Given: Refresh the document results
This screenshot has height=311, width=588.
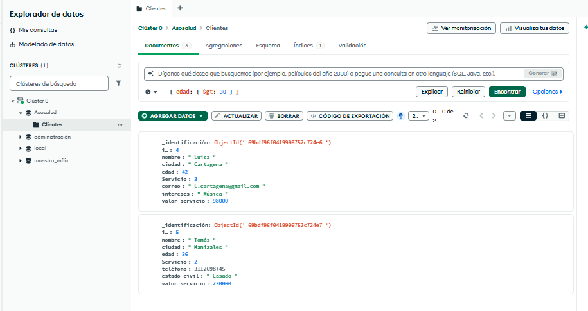Looking at the screenshot, I should coord(466,116).
